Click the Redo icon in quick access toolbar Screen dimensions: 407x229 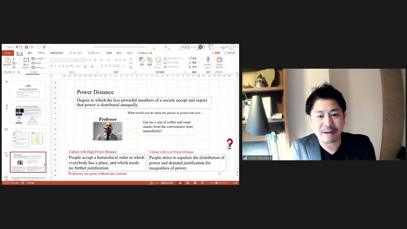click(x=39, y=47)
